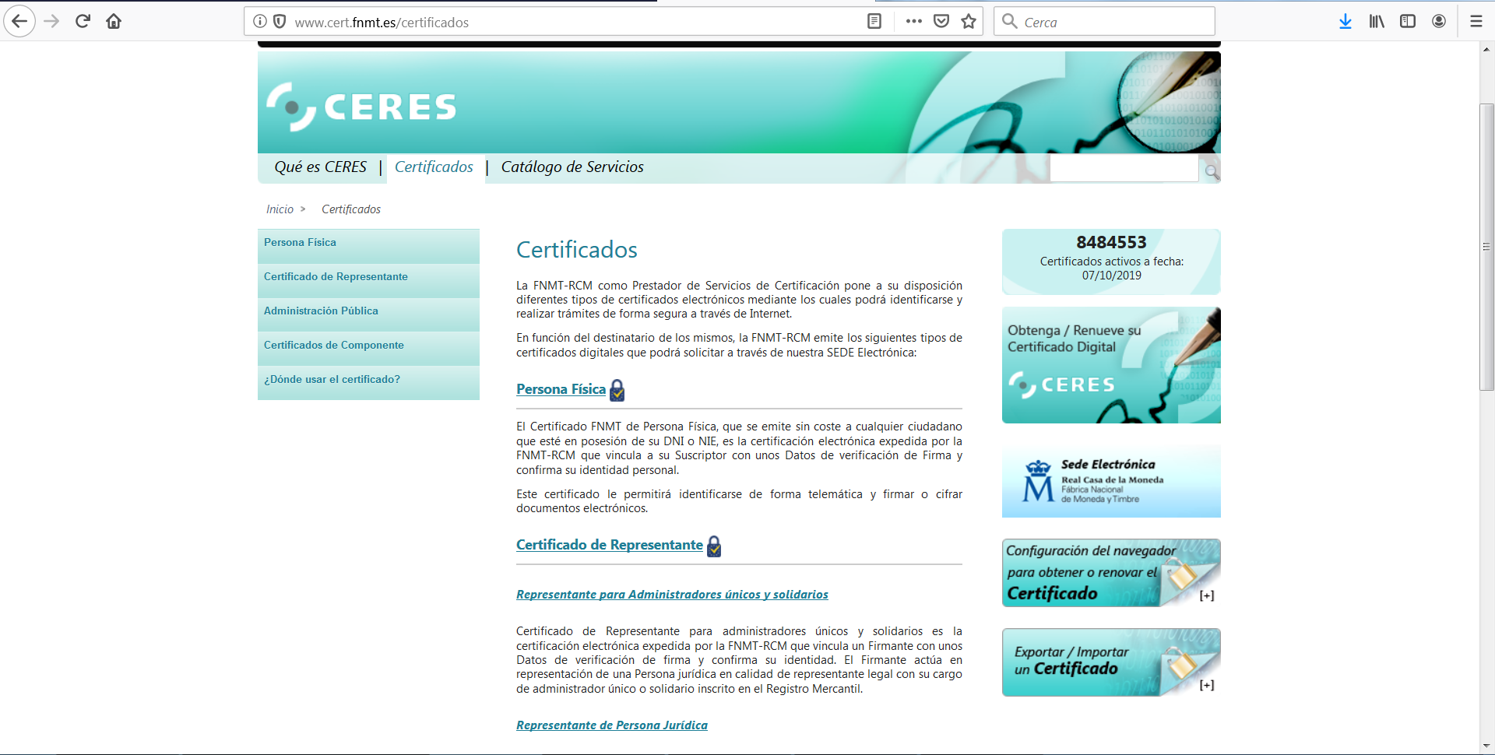This screenshot has width=1495, height=755.
Task: Click the scrollbar up arrow
Action: tap(1486, 49)
